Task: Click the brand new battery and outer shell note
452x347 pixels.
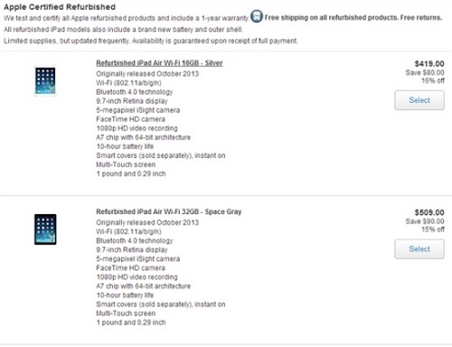Action: pos(123,30)
